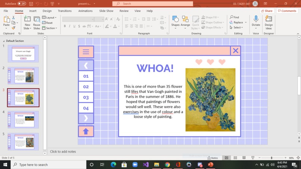Open the font name combo box
The image size is (301, 169).
(78, 19)
